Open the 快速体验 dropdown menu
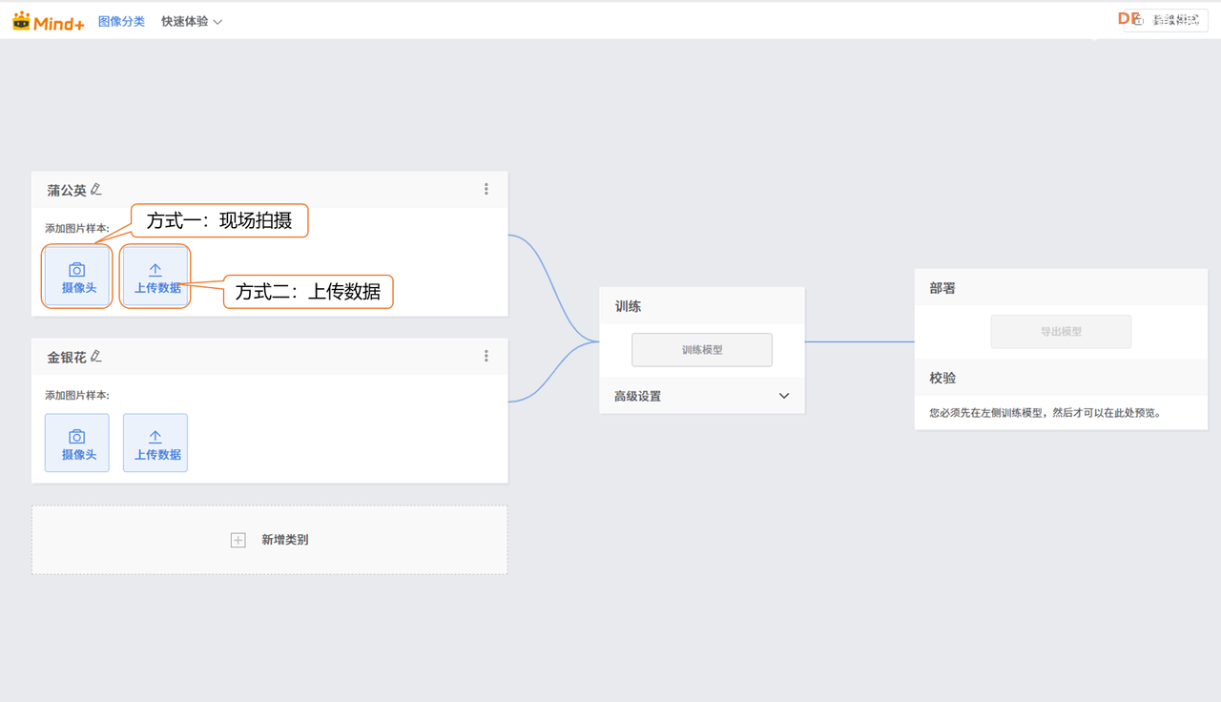The image size is (1221, 702). pyautogui.click(x=192, y=21)
